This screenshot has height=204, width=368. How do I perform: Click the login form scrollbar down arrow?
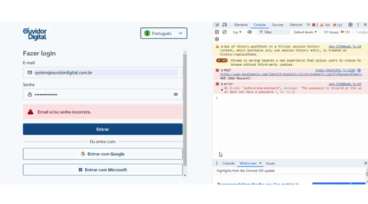185,175
